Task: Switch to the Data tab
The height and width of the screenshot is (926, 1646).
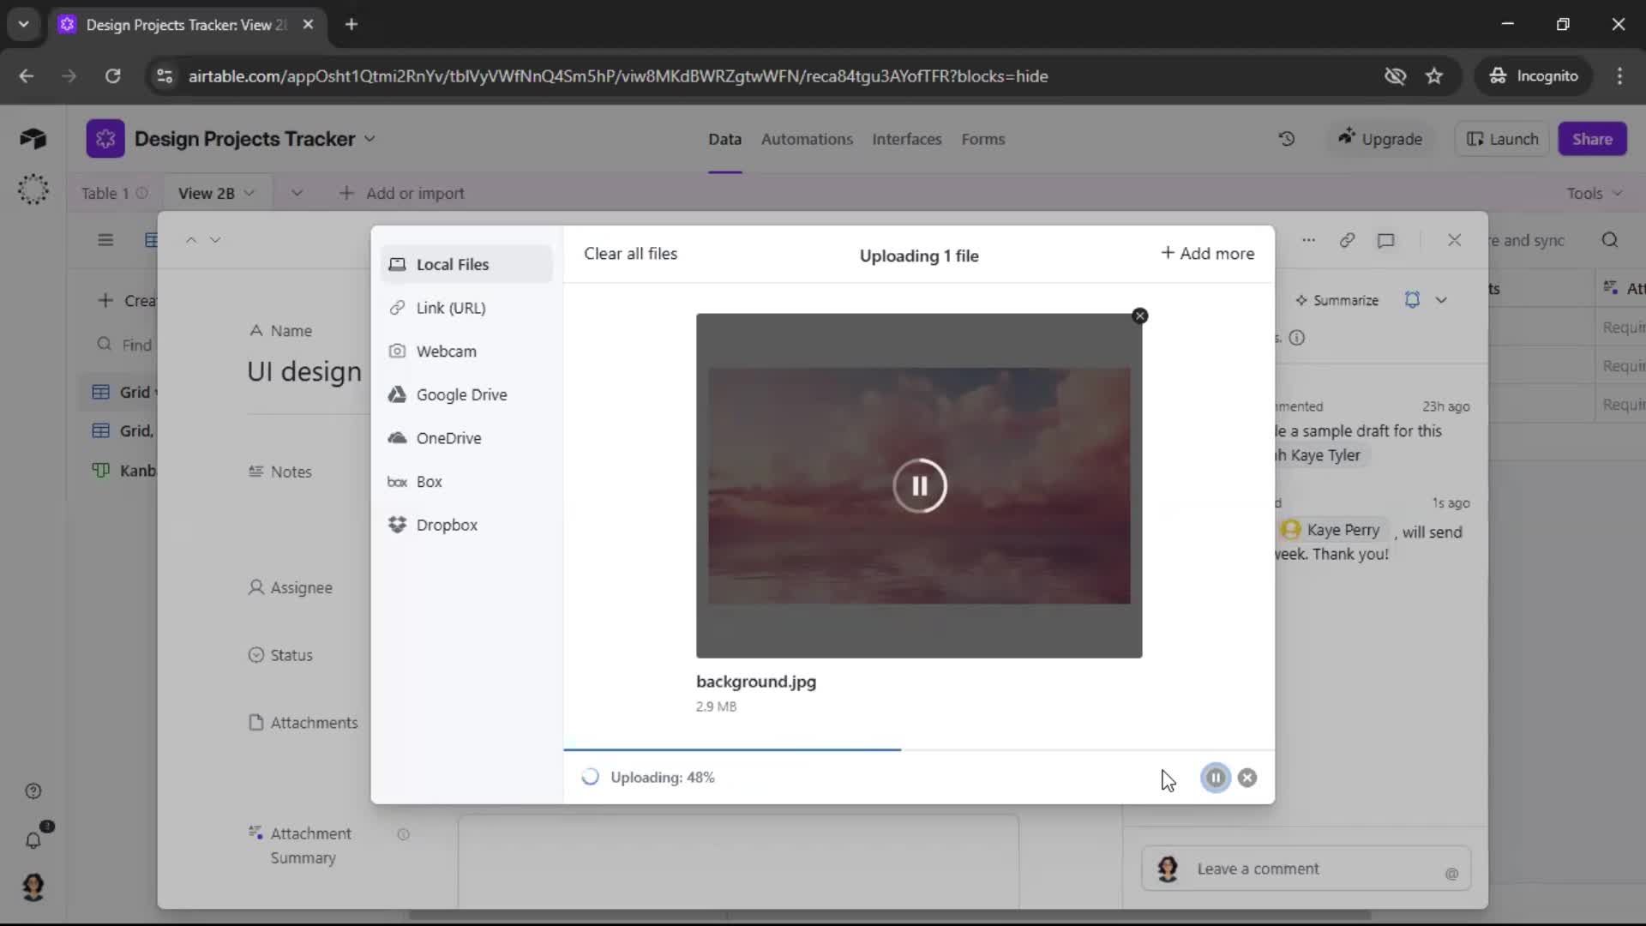Action: [x=724, y=139]
